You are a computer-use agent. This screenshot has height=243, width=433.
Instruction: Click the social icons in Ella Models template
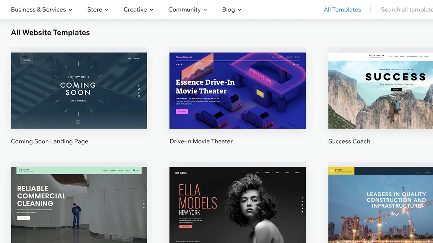click(x=302, y=205)
